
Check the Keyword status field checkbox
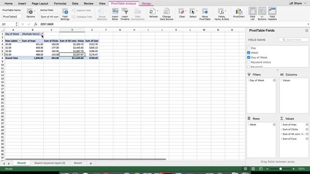pos(248,62)
